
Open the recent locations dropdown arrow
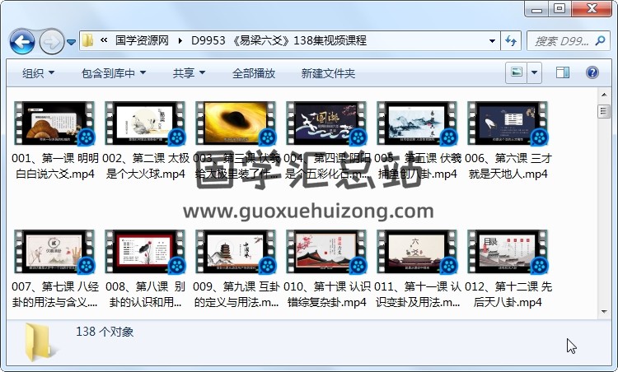72,42
